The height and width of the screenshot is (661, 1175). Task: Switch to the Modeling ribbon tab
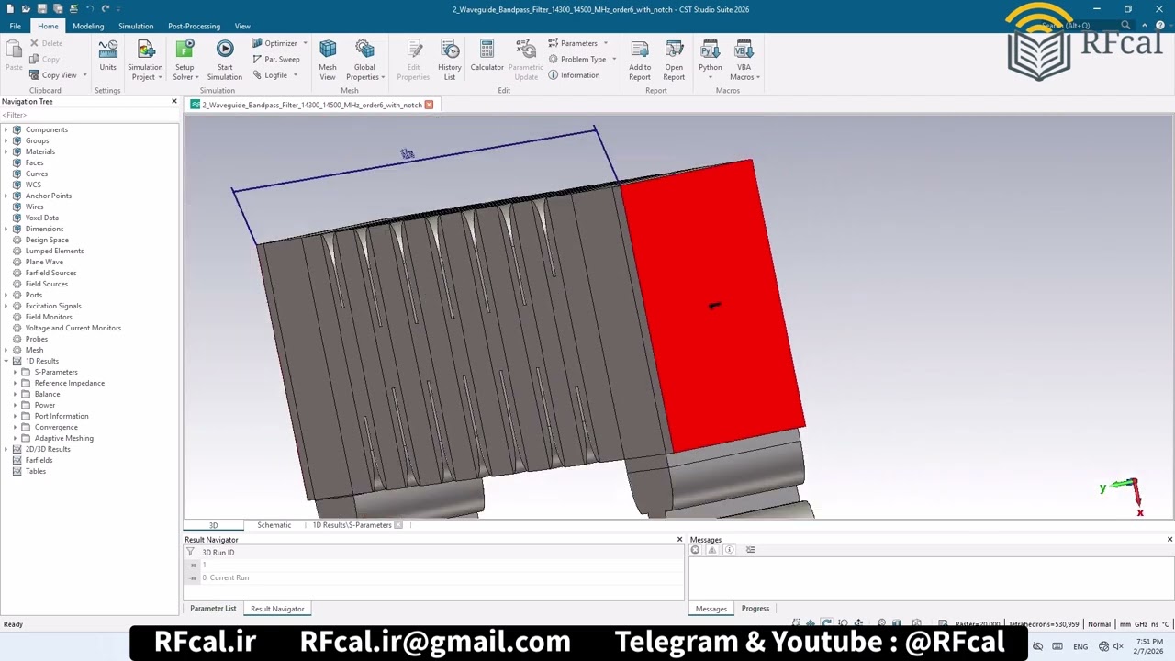88,26
